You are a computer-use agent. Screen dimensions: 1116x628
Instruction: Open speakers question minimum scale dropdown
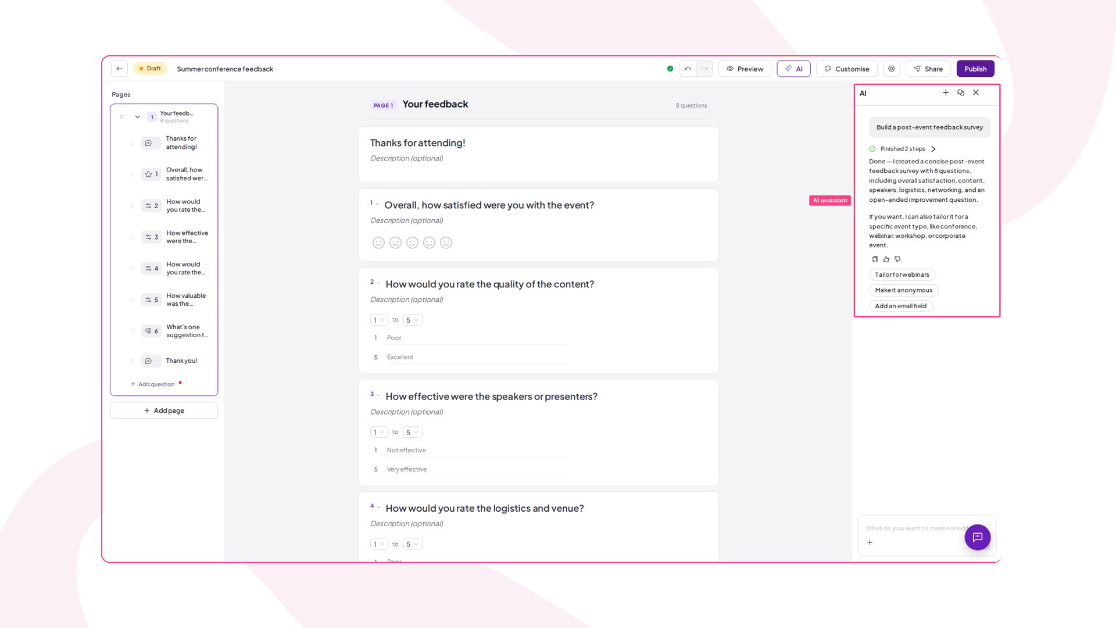click(x=379, y=432)
